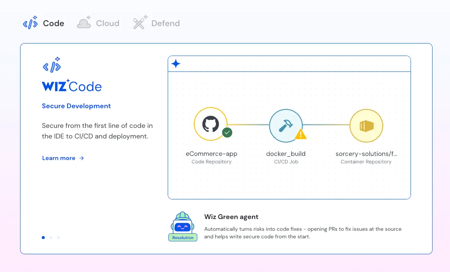
Task: Click the yellow warning triangle badge
Action: point(301,134)
